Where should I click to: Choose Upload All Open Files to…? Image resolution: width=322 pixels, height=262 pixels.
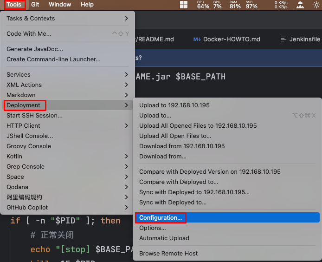click(x=227, y=136)
